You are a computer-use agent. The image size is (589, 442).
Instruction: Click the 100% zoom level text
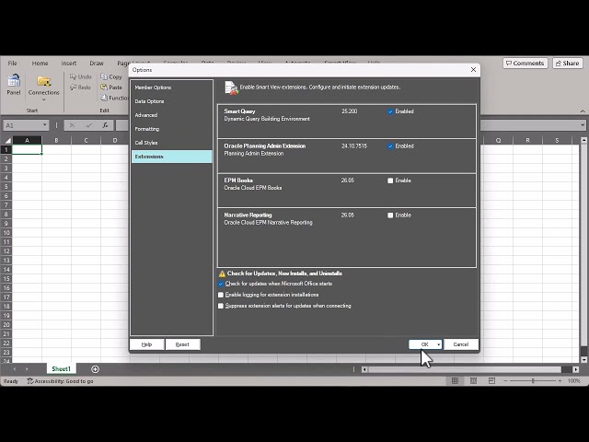[x=574, y=380]
